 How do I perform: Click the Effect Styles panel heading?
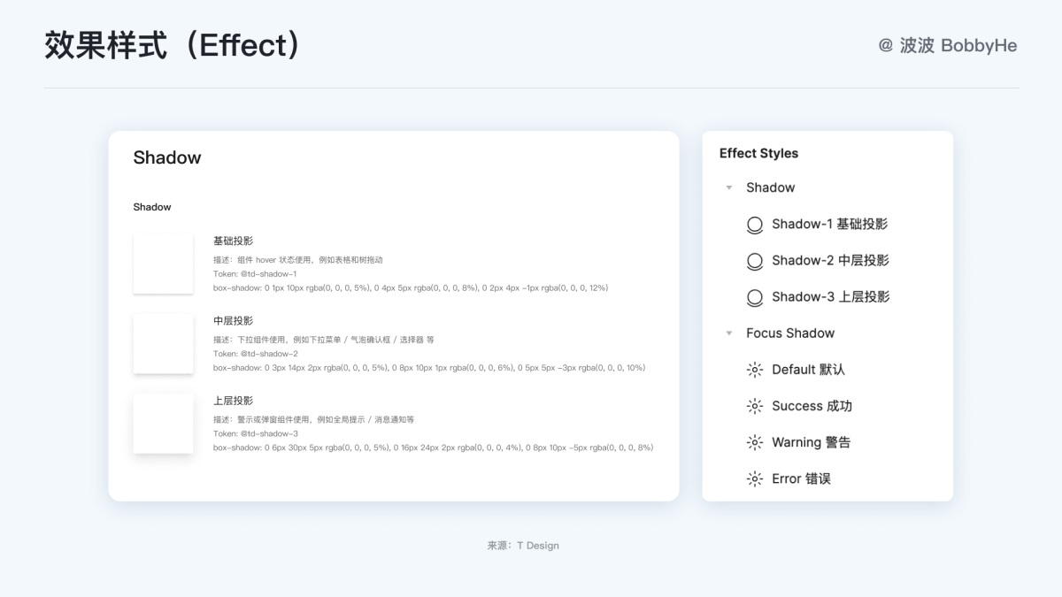(x=758, y=153)
